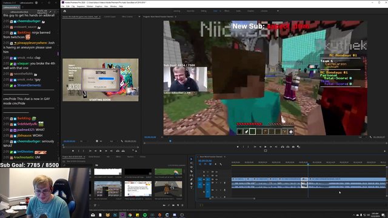Toggle Linked Selection in the timeline
The image size is (388, 218).
pyautogui.click(x=210, y=164)
